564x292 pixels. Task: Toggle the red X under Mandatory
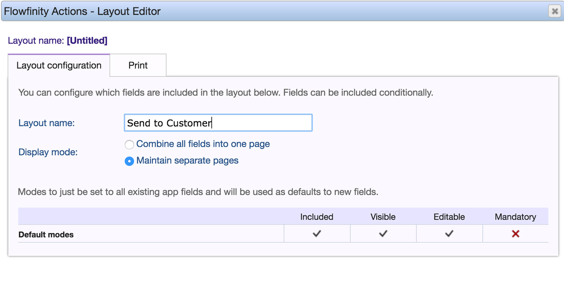(x=515, y=234)
